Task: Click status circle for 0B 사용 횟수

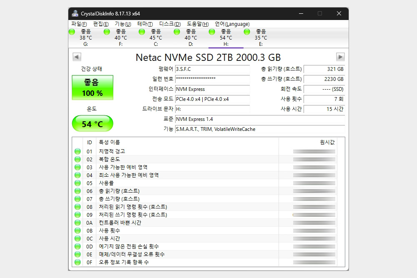Action: [x=78, y=230]
